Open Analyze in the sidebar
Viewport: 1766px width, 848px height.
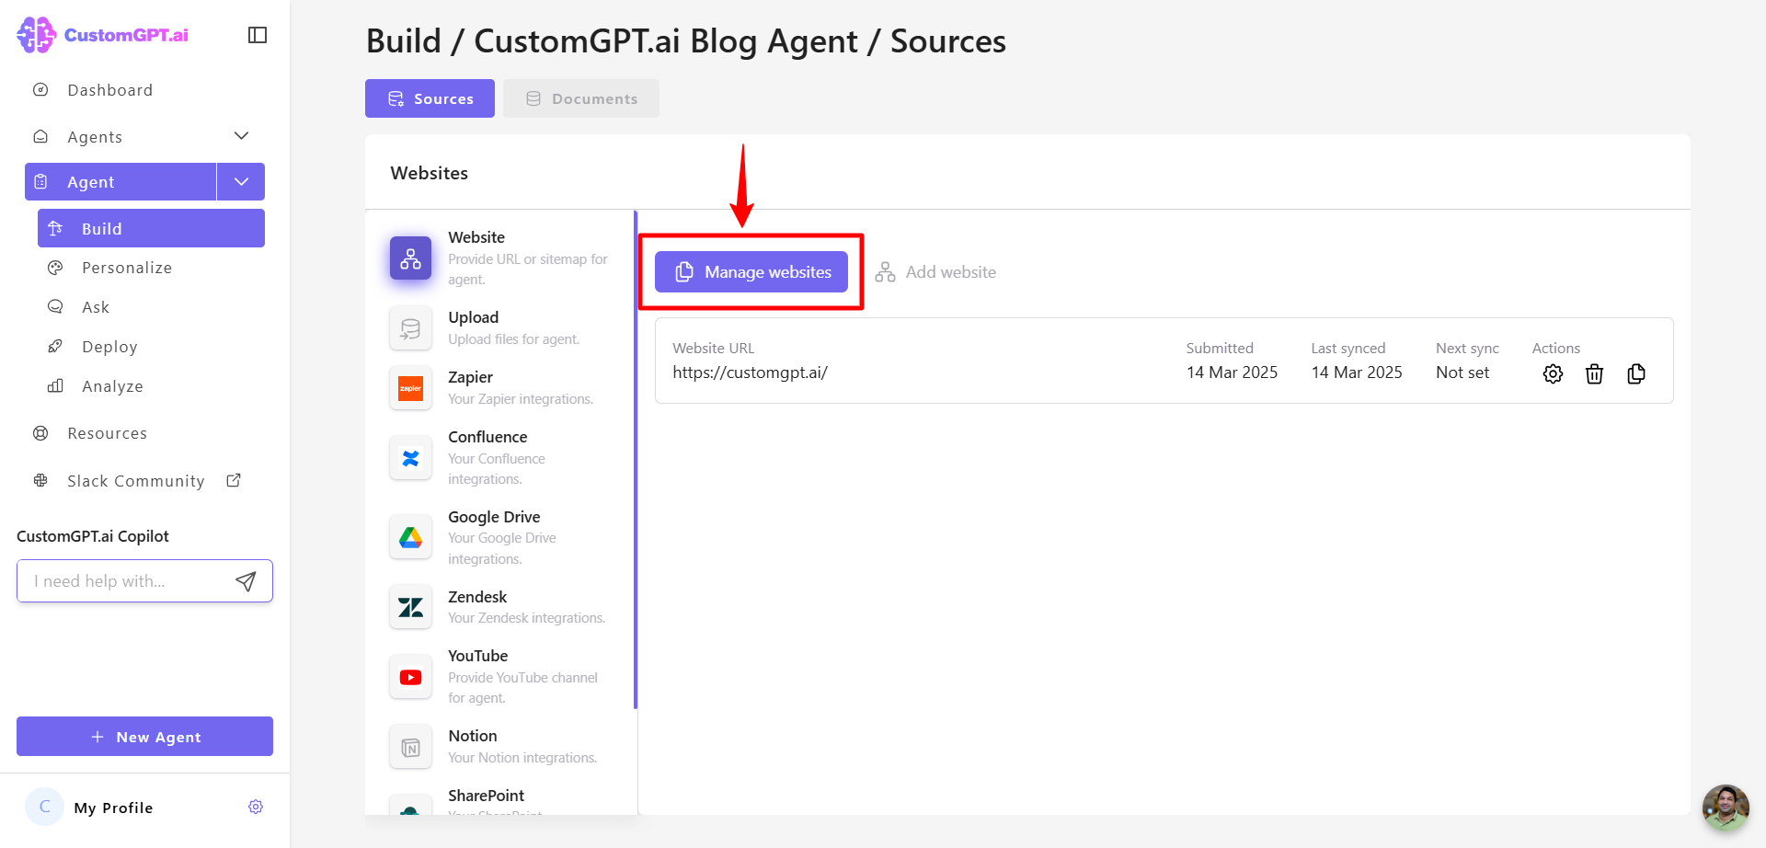[x=112, y=386]
